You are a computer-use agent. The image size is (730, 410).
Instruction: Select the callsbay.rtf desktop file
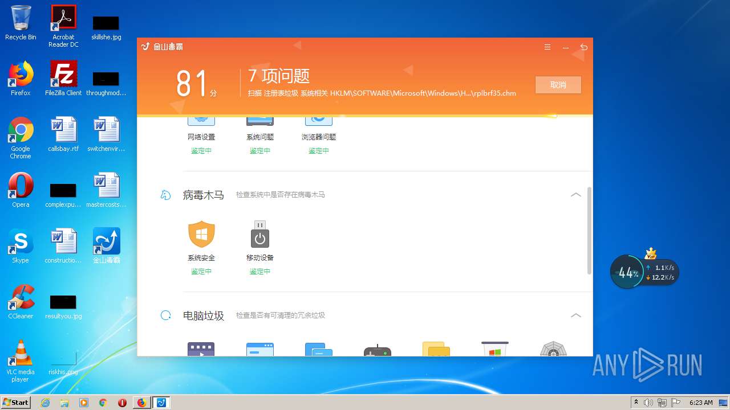63,134
